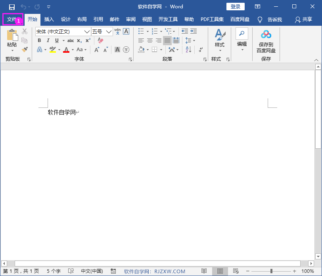Viewport: 322px width, 276px height.
Task: Click the Increase Font Size icon
Action: point(96,50)
